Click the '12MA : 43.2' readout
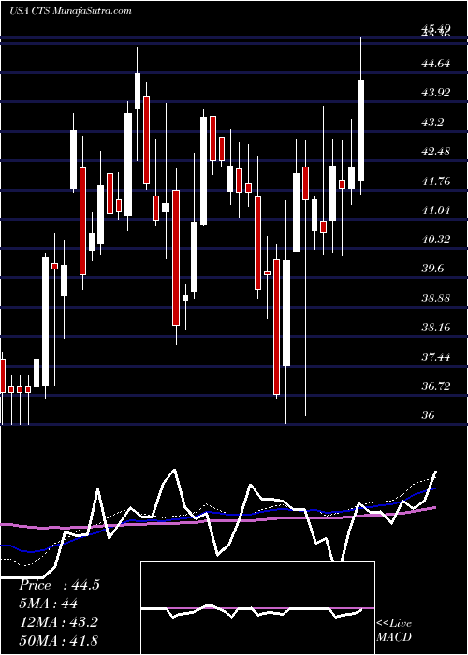The width and height of the screenshot is (468, 655). [x=58, y=622]
